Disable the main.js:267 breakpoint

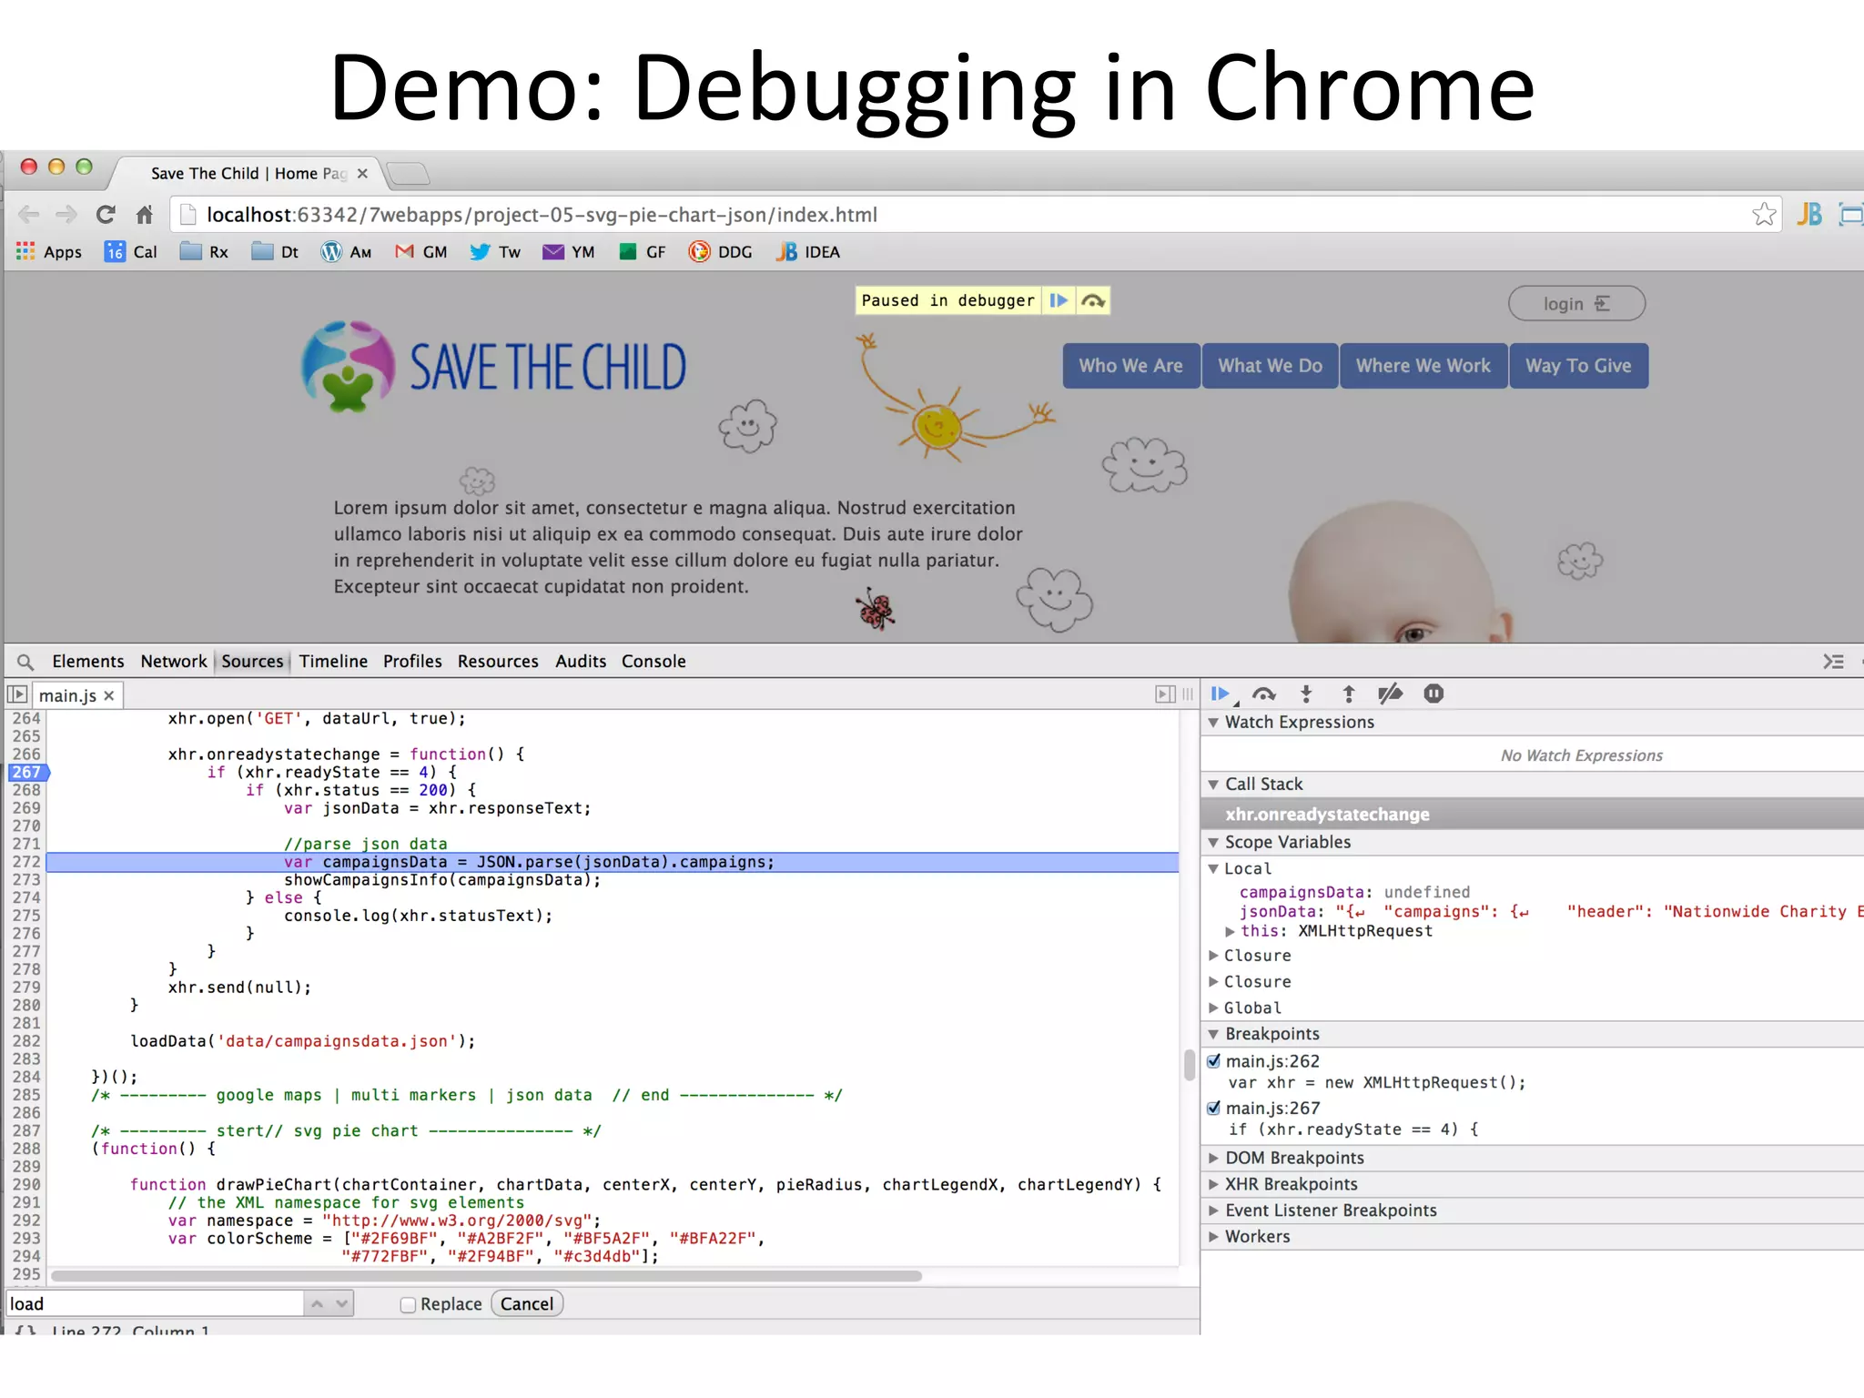(x=1213, y=1109)
